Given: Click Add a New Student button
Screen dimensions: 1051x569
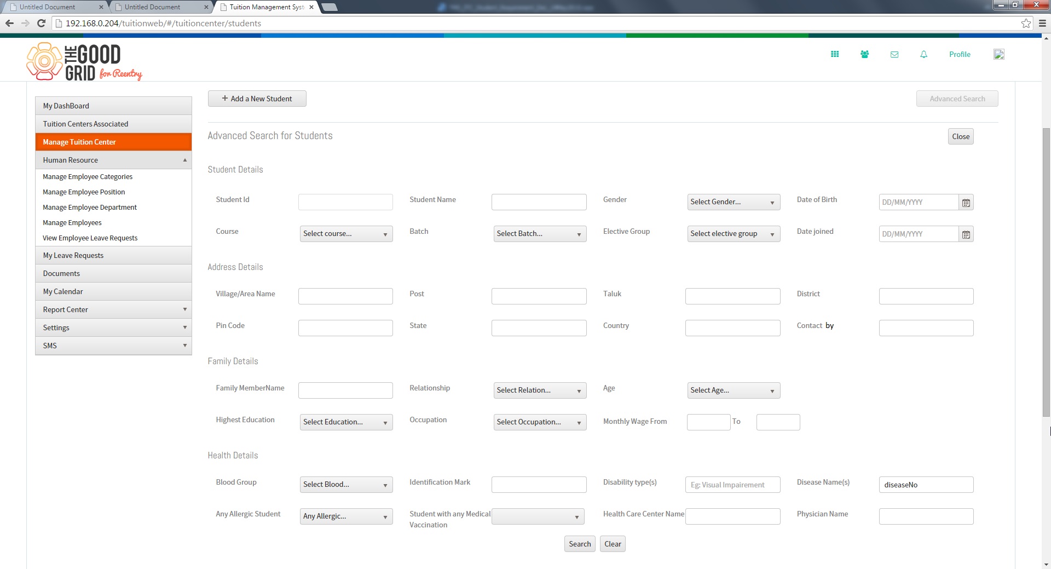Looking at the screenshot, I should coord(257,99).
